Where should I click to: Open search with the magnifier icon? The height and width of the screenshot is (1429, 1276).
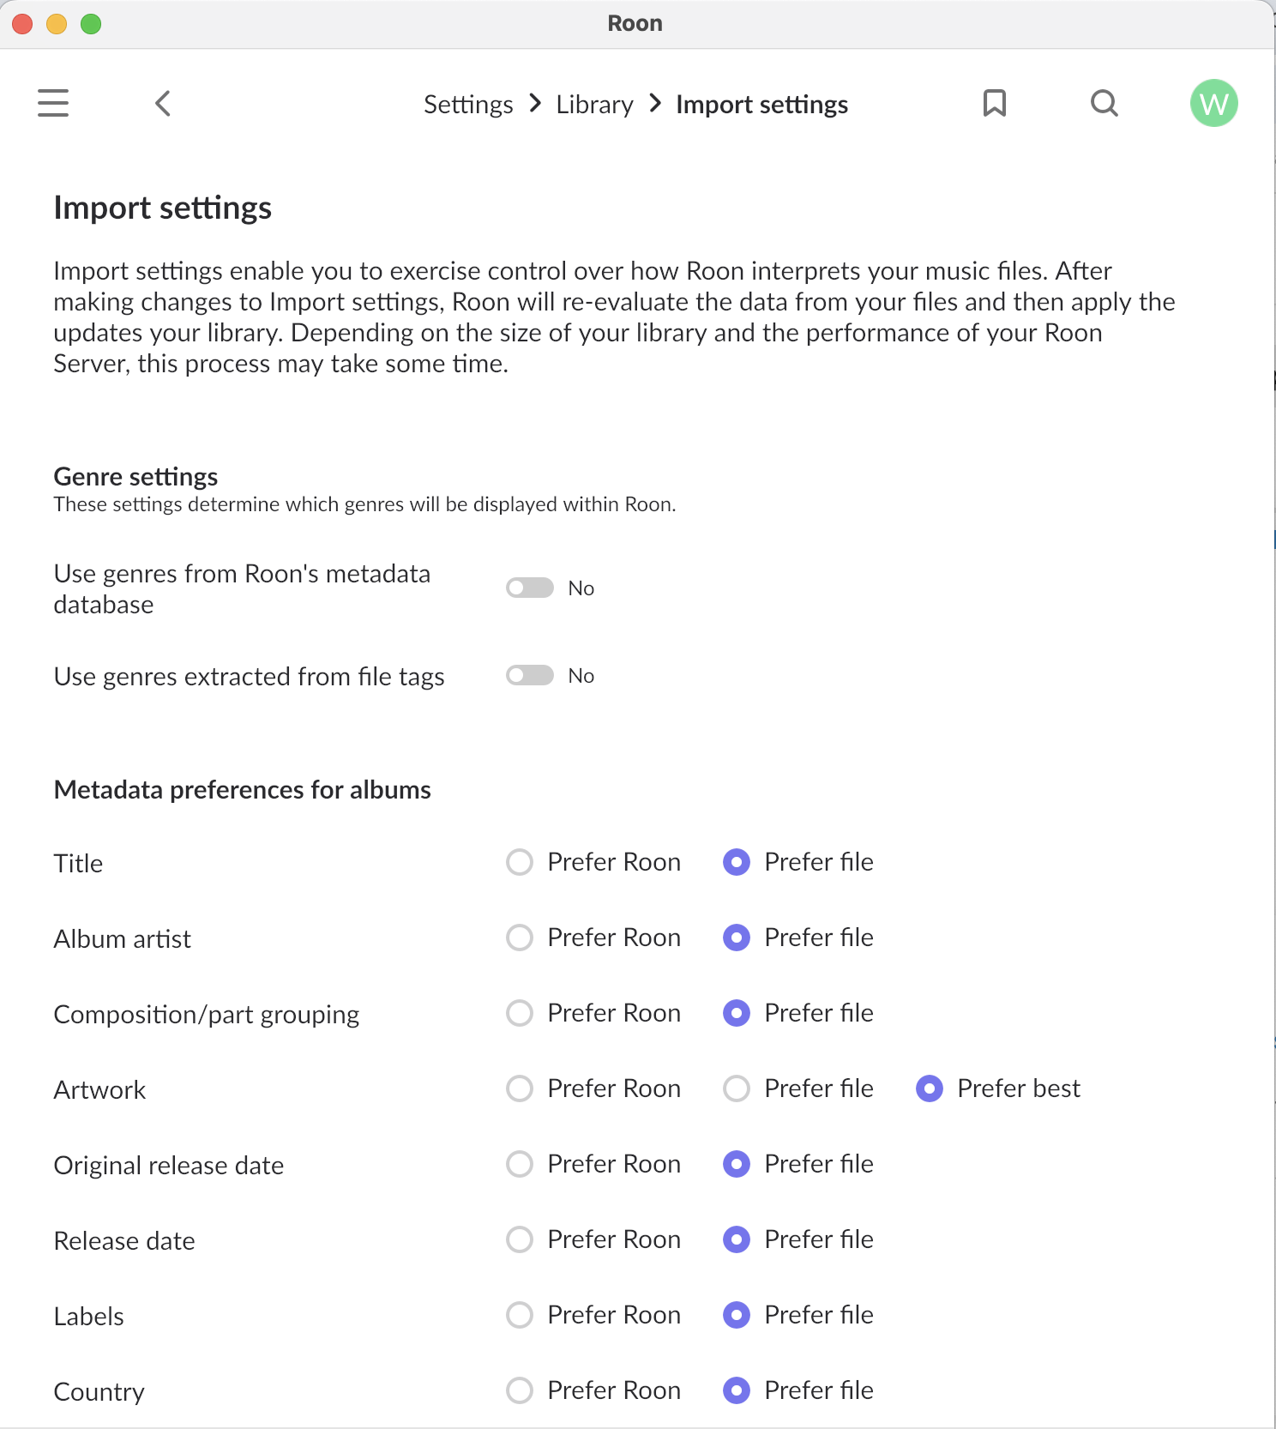(x=1104, y=103)
